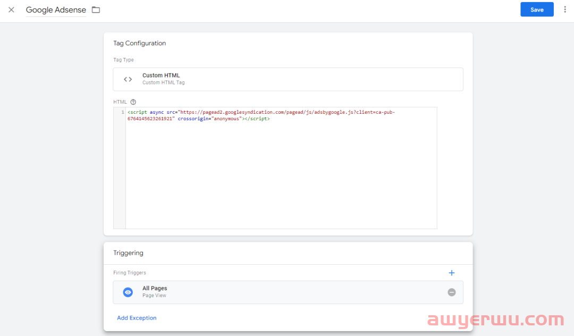Open the All Pages trigger name
Viewport: 574px width, 336px height.
[x=155, y=288]
